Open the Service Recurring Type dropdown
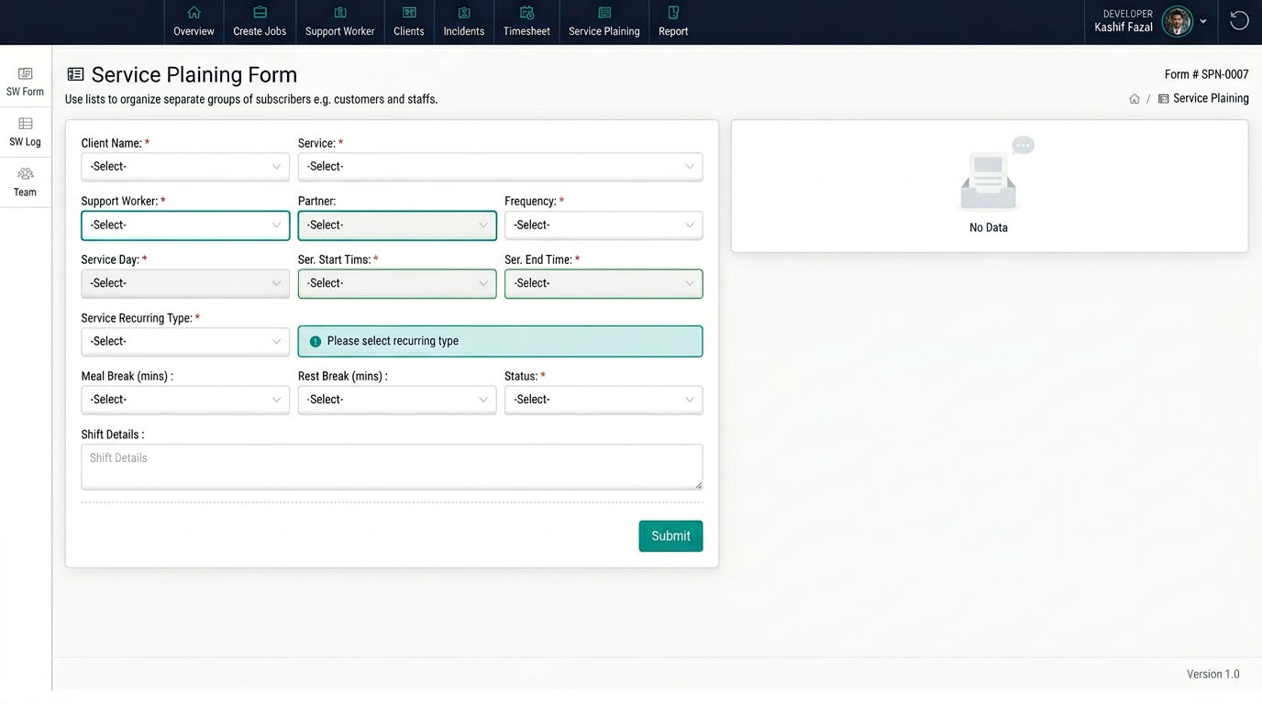Screen dimensions: 1262x704 [x=185, y=342]
